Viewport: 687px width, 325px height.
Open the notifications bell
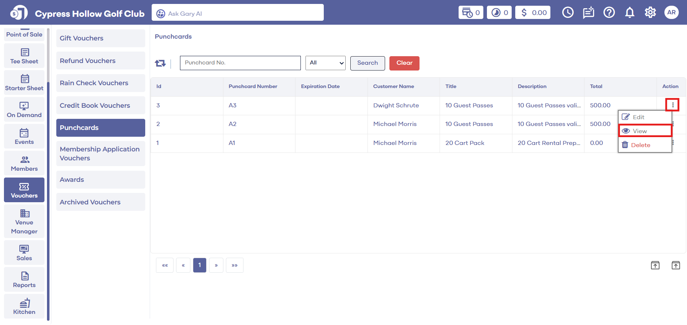point(630,13)
